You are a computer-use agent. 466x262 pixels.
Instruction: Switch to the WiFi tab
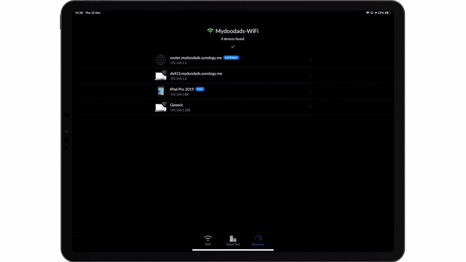point(208,240)
